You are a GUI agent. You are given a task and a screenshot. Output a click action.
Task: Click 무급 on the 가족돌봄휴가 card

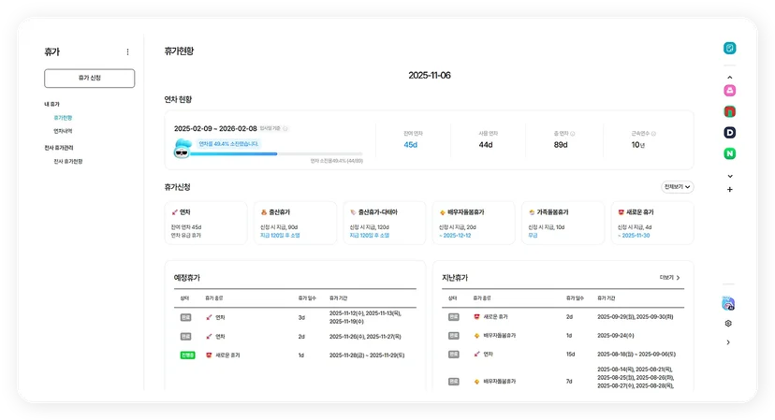(533, 236)
